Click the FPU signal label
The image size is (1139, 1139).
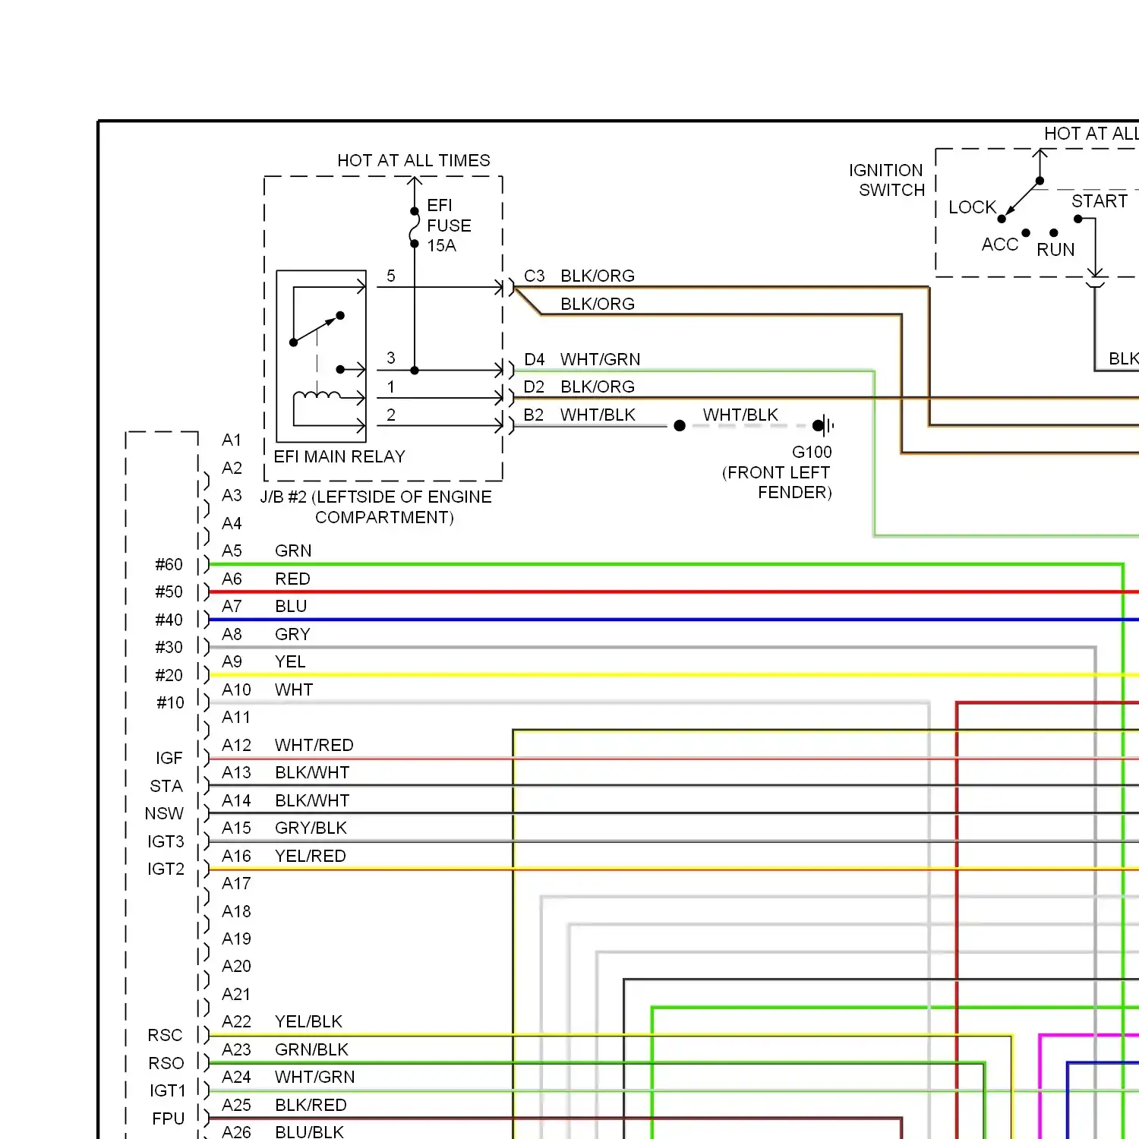168,1118
